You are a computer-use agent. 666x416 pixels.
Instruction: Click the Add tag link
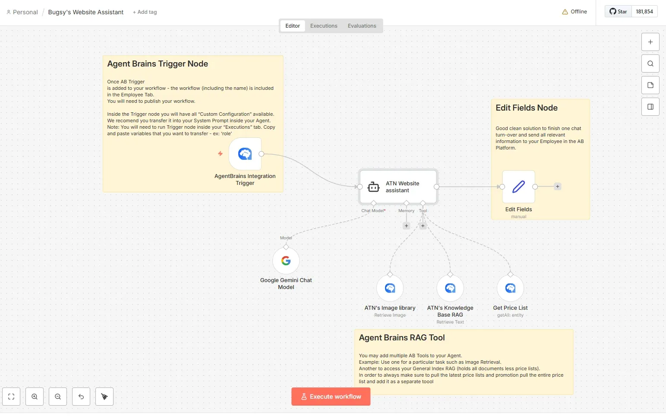[x=145, y=12]
